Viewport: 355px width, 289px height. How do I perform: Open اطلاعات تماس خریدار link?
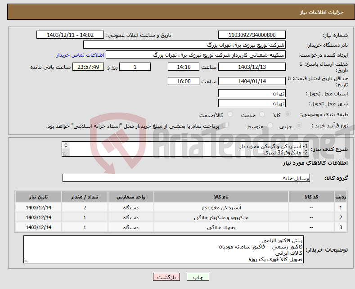coord(80,55)
